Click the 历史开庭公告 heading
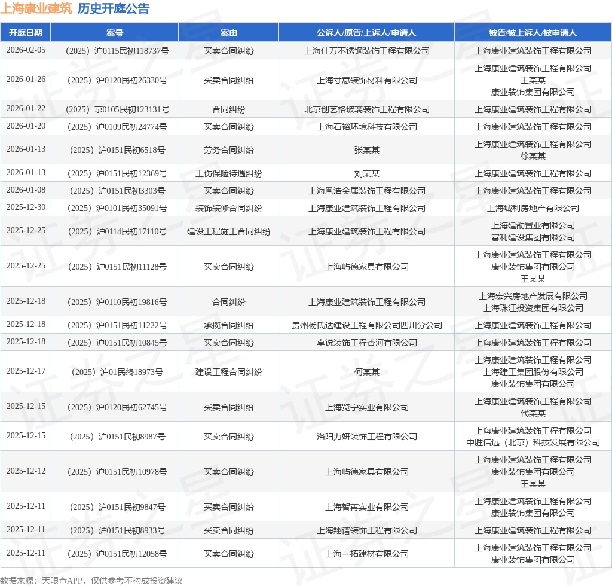Screen dimensions: 612x586 point(114,8)
